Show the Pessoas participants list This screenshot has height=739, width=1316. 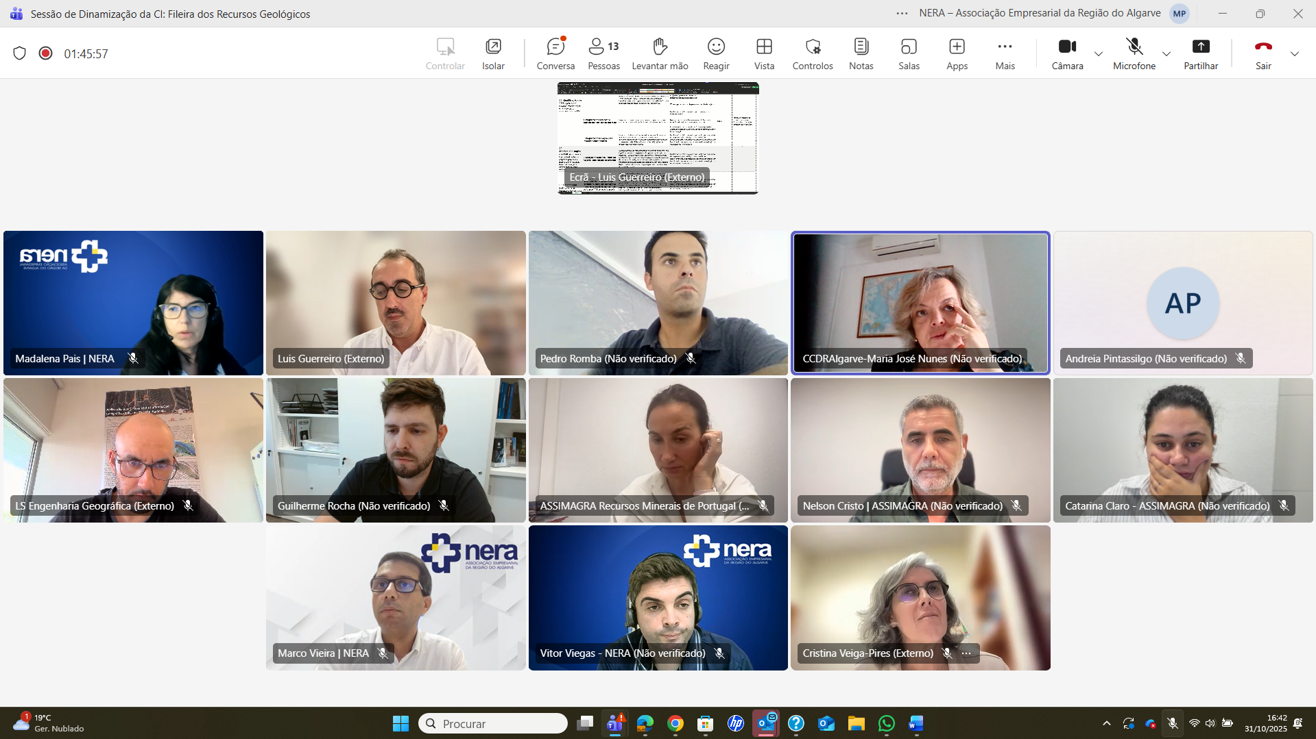pyautogui.click(x=603, y=53)
